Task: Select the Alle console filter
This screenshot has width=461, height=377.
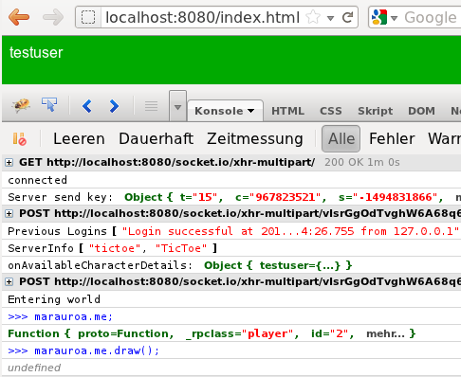Action: point(341,138)
